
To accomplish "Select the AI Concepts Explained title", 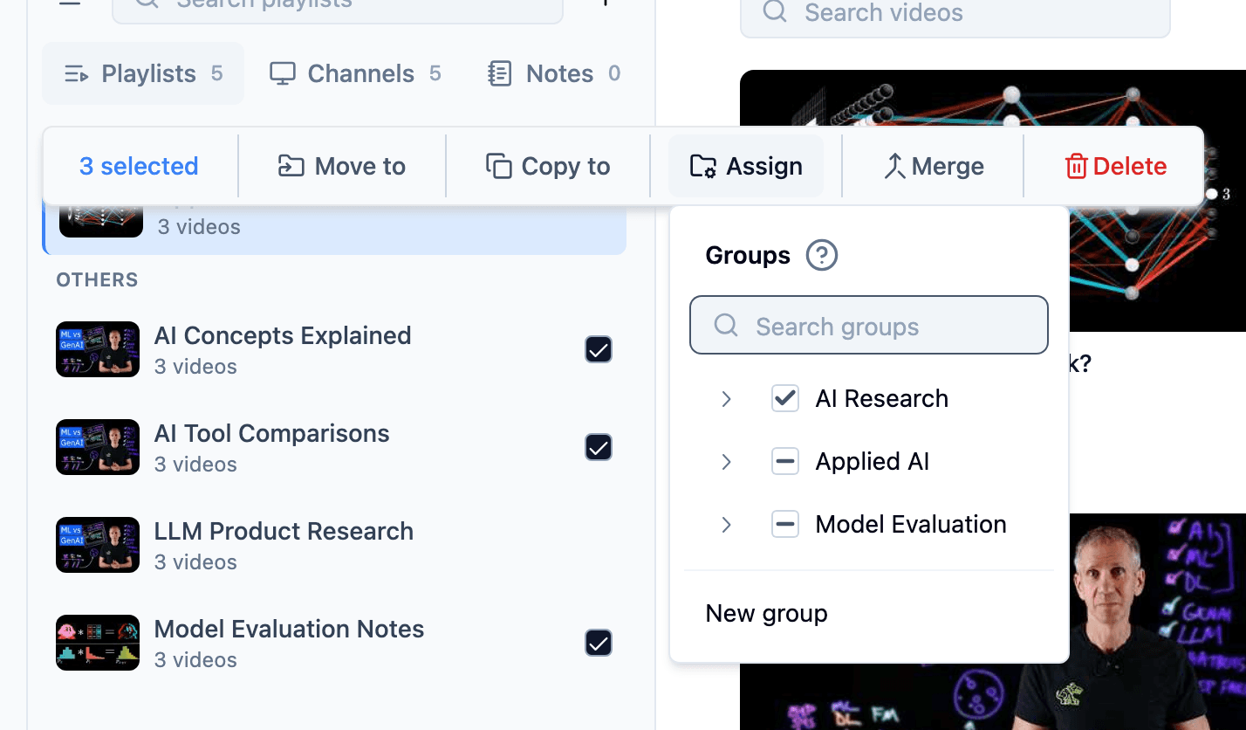I will 283,335.
